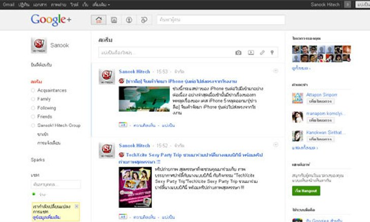Open TechXcite Sexy Party Trip title link
The width and height of the screenshot is (370, 222).
(x=191, y=158)
